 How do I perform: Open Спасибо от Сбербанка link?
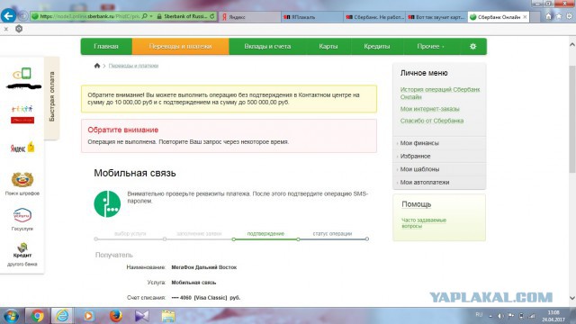tap(432, 121)
